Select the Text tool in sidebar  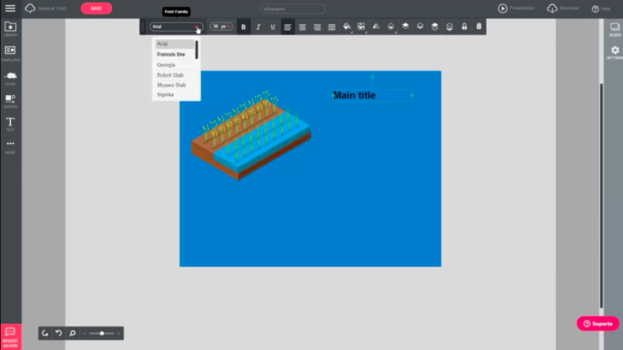pyautogui.click(x=10, y=123)
